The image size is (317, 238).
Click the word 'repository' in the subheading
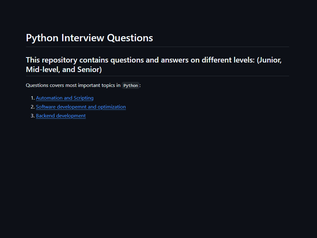click(60, 60)
